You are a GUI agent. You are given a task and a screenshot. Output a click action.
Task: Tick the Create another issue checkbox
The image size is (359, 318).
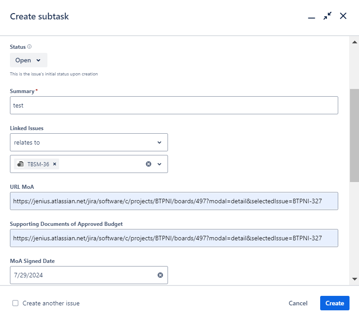point(15,303)
